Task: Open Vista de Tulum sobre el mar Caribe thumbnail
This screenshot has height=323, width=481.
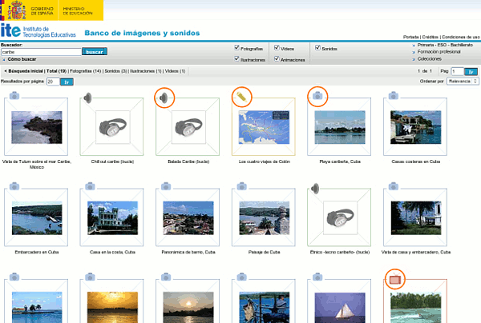Action: tap(37, 127)
